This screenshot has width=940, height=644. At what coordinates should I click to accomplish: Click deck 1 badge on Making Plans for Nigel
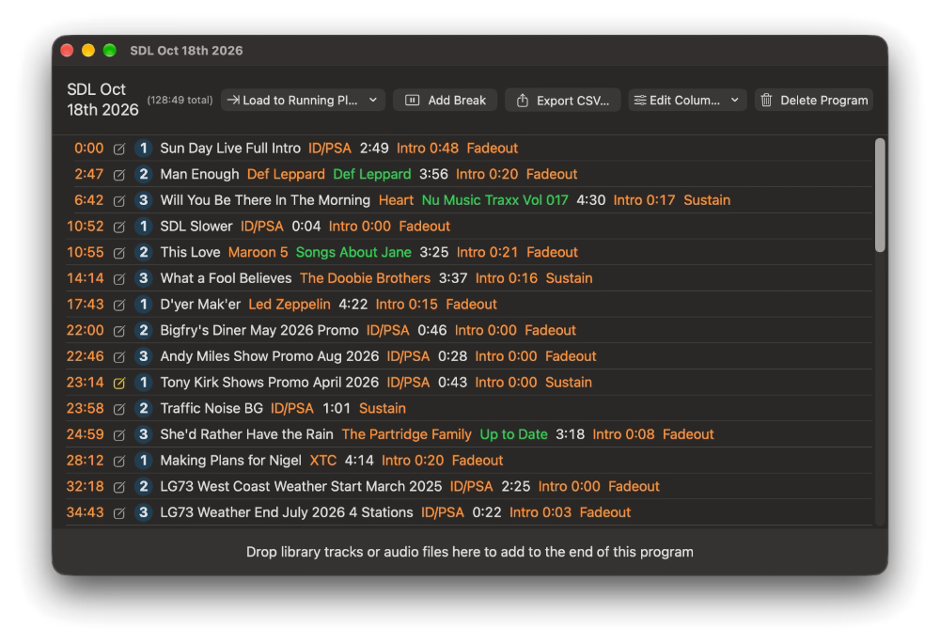143,461
